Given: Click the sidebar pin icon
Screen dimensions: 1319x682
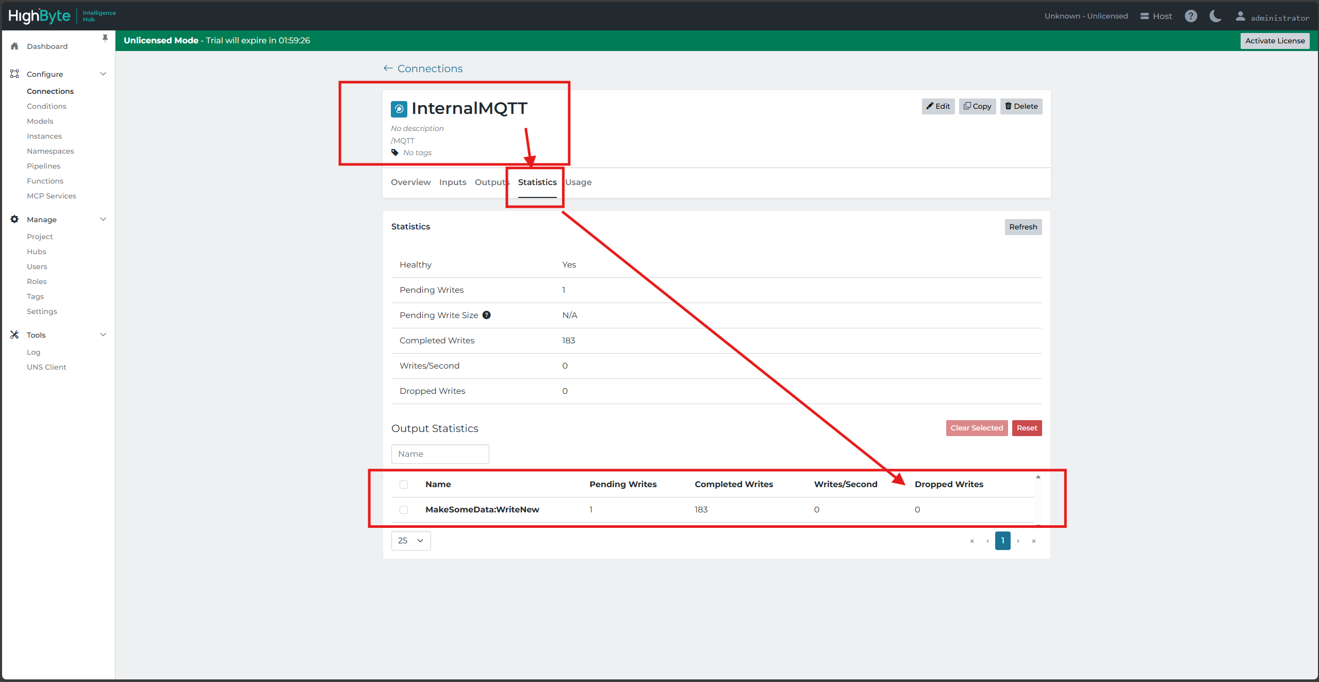Looking at the screenshot, I should pos(105,38).
